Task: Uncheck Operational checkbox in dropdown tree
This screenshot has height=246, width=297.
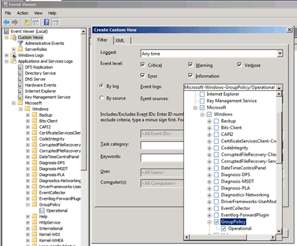Action: point(224,229)
